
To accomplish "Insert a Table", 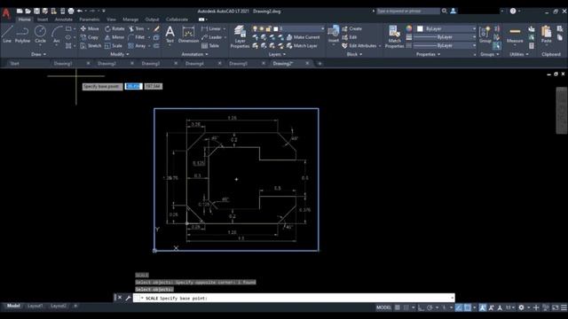I will tap(210, 46).
